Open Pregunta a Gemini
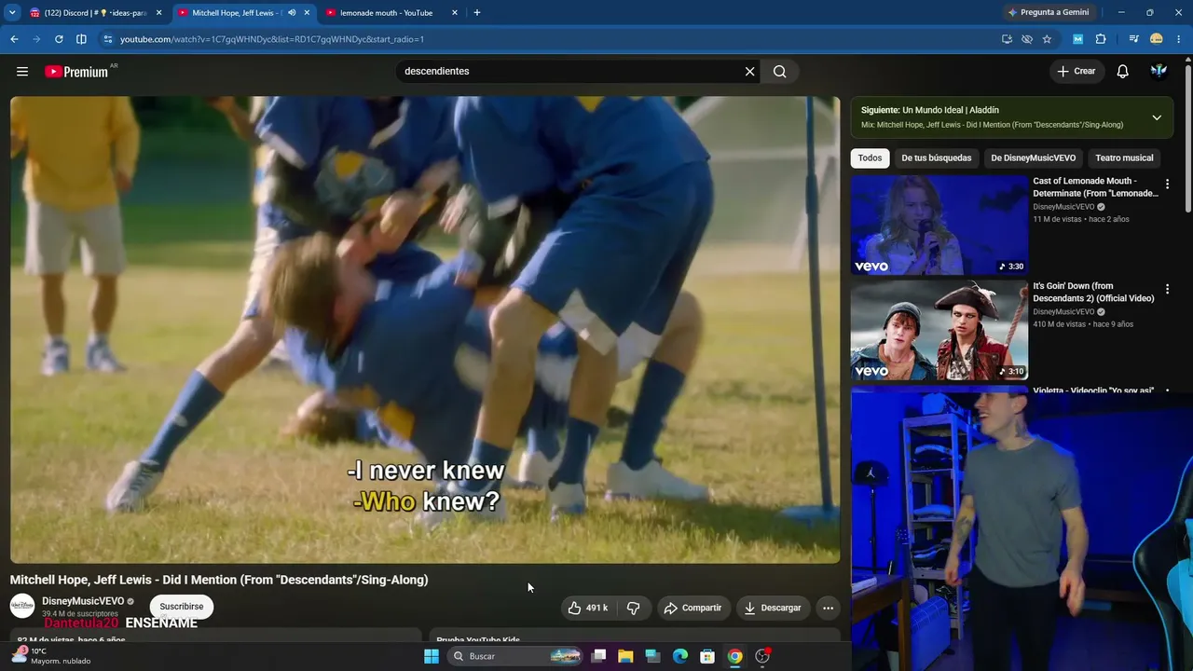The height and width of the screenshot is (671, 1193). [x=1048, y=13]
